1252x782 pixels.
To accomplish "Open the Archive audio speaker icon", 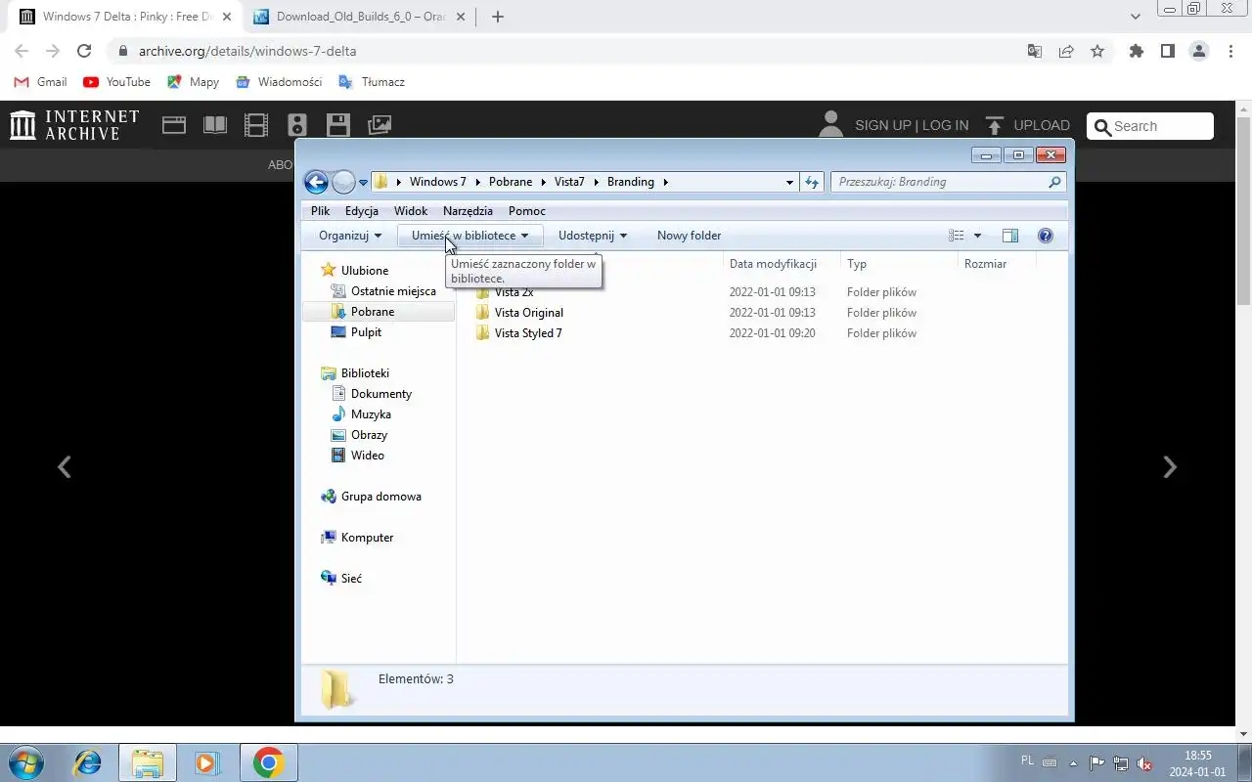I will coord(297,125).
